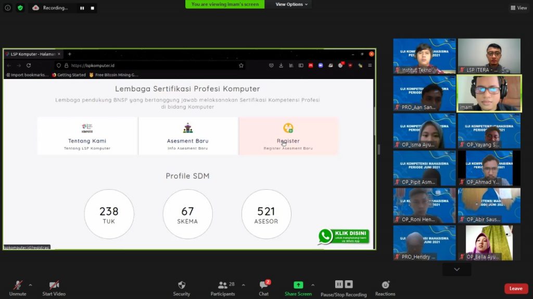Click the blue Zoom extension icon

point(321,65)
